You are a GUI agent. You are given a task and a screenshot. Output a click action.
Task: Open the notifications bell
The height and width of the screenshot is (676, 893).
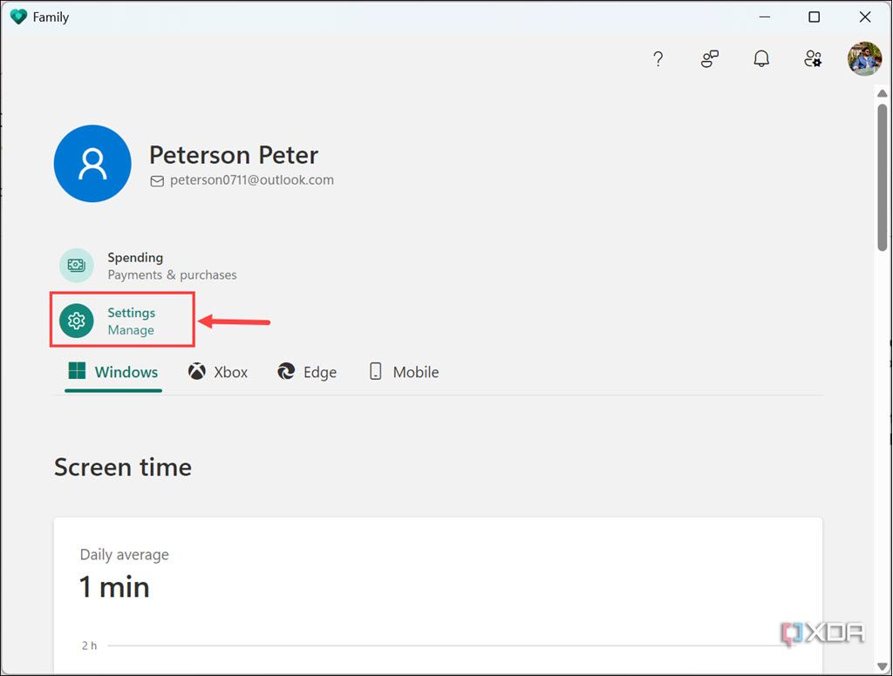click(x=760, y=58)
